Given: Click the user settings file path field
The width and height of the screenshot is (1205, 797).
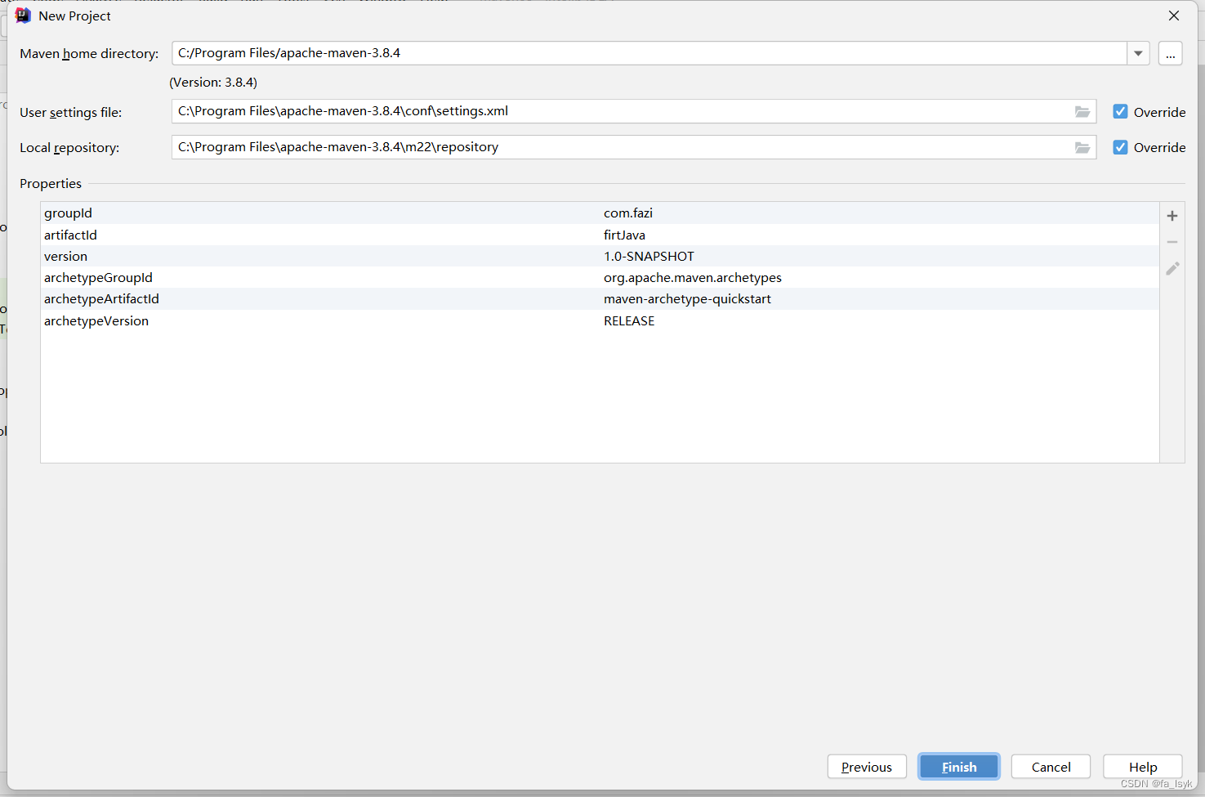Looking at the screenshot, I should (572, 111).
